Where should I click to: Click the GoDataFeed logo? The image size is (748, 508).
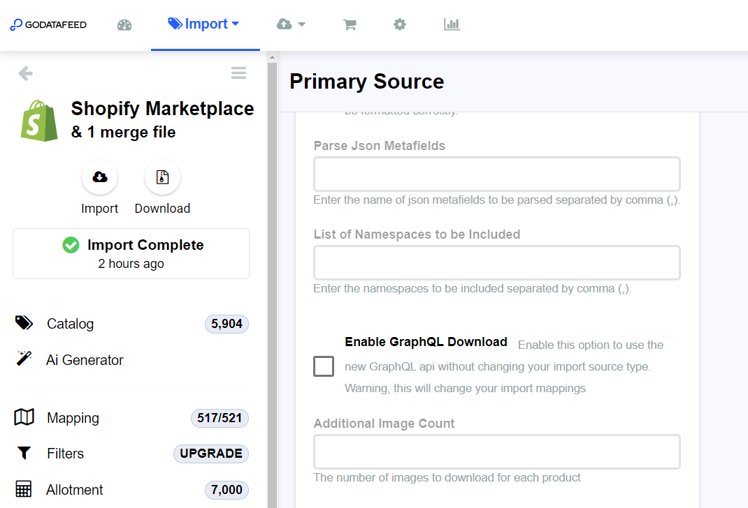48,25
